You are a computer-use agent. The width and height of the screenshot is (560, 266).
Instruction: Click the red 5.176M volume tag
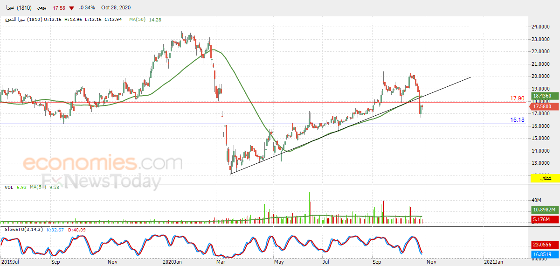[x=545, y=219]
